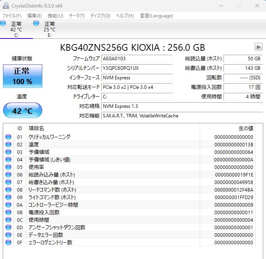Click status orb for エラーログエントリー数 row
The image size is (266, 259).
pos(8,242)
